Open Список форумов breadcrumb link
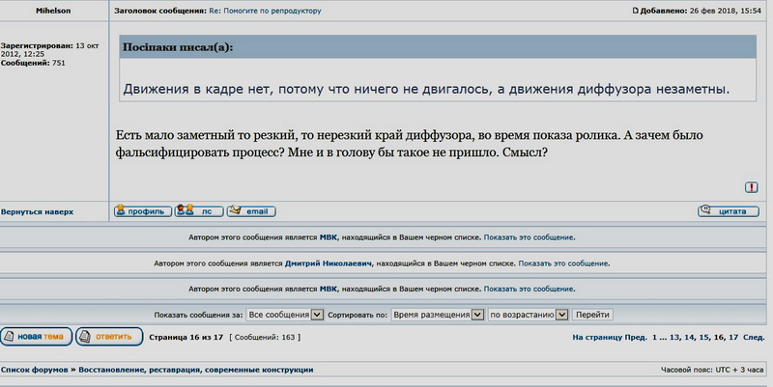Image resolution: width=773 pixels, height=387 pixels. (x=34, y=370)
